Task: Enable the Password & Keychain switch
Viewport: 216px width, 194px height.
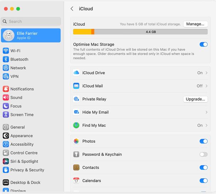Action: [x=204, y=154]
